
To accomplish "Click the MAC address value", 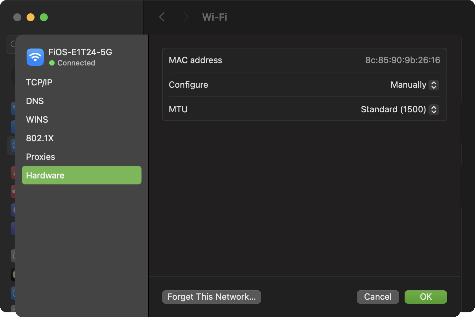I will (x=403, y=60).
